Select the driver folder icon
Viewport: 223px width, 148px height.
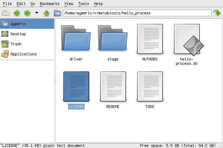point(76,39)
